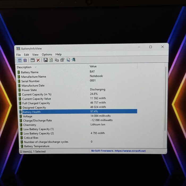Select the Battery Temperature row

79,146
